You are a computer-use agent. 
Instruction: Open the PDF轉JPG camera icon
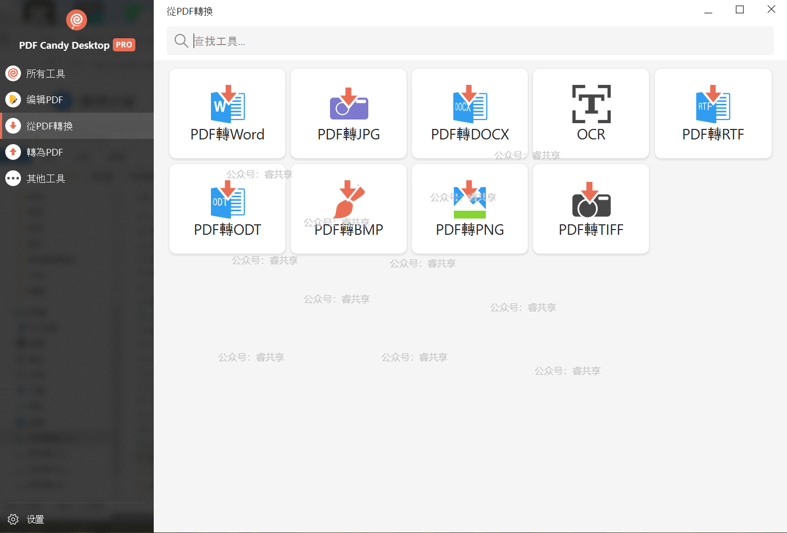click(x=349, y=103)
